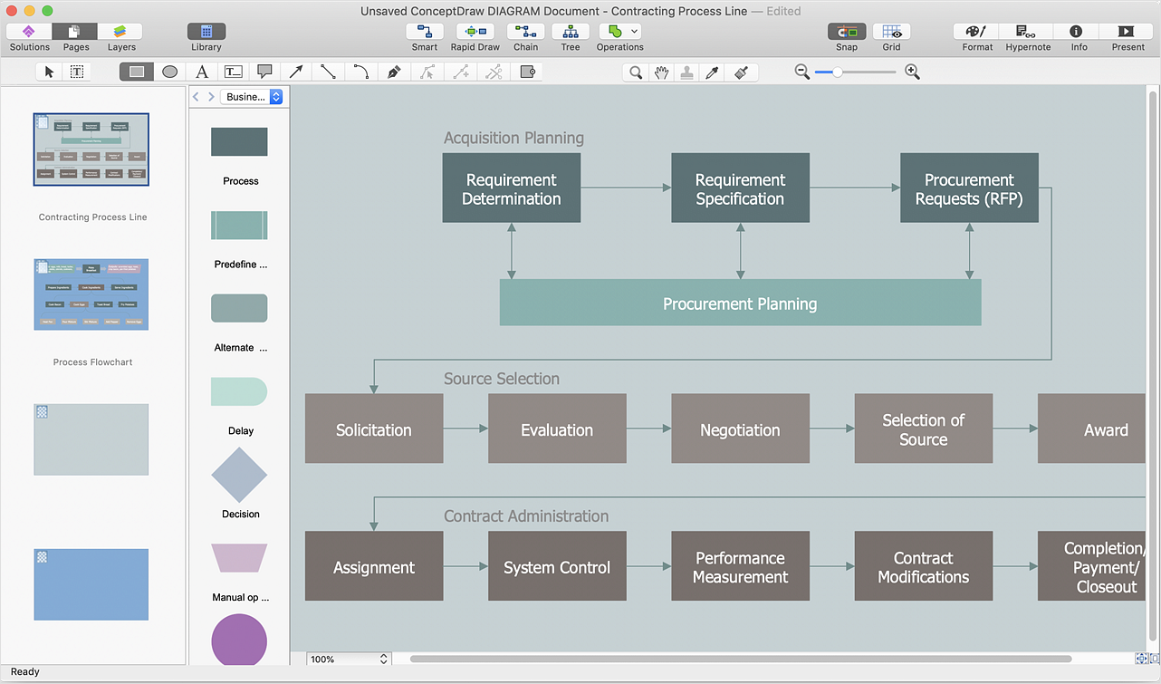Open the Process Flowchart page thumbnail

tap(91, 294)
